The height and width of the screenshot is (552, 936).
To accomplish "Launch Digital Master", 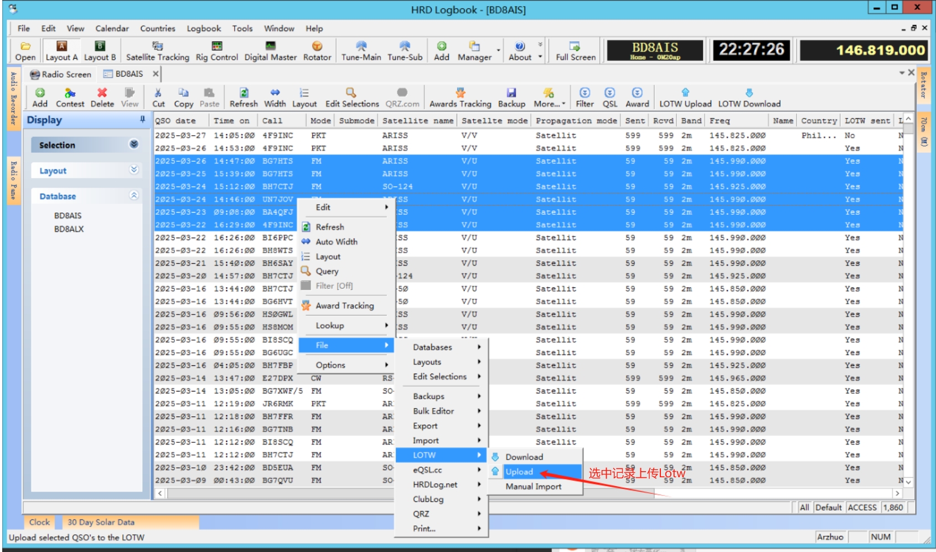I will click(270, 51).
